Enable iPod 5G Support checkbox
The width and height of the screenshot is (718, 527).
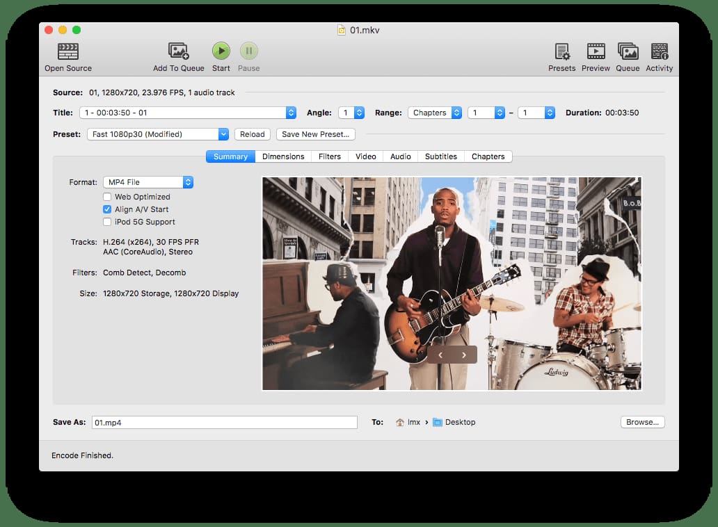point(107,222)
